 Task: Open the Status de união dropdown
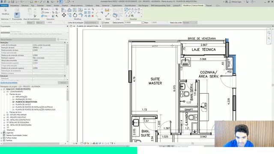[x=190, y=23]
